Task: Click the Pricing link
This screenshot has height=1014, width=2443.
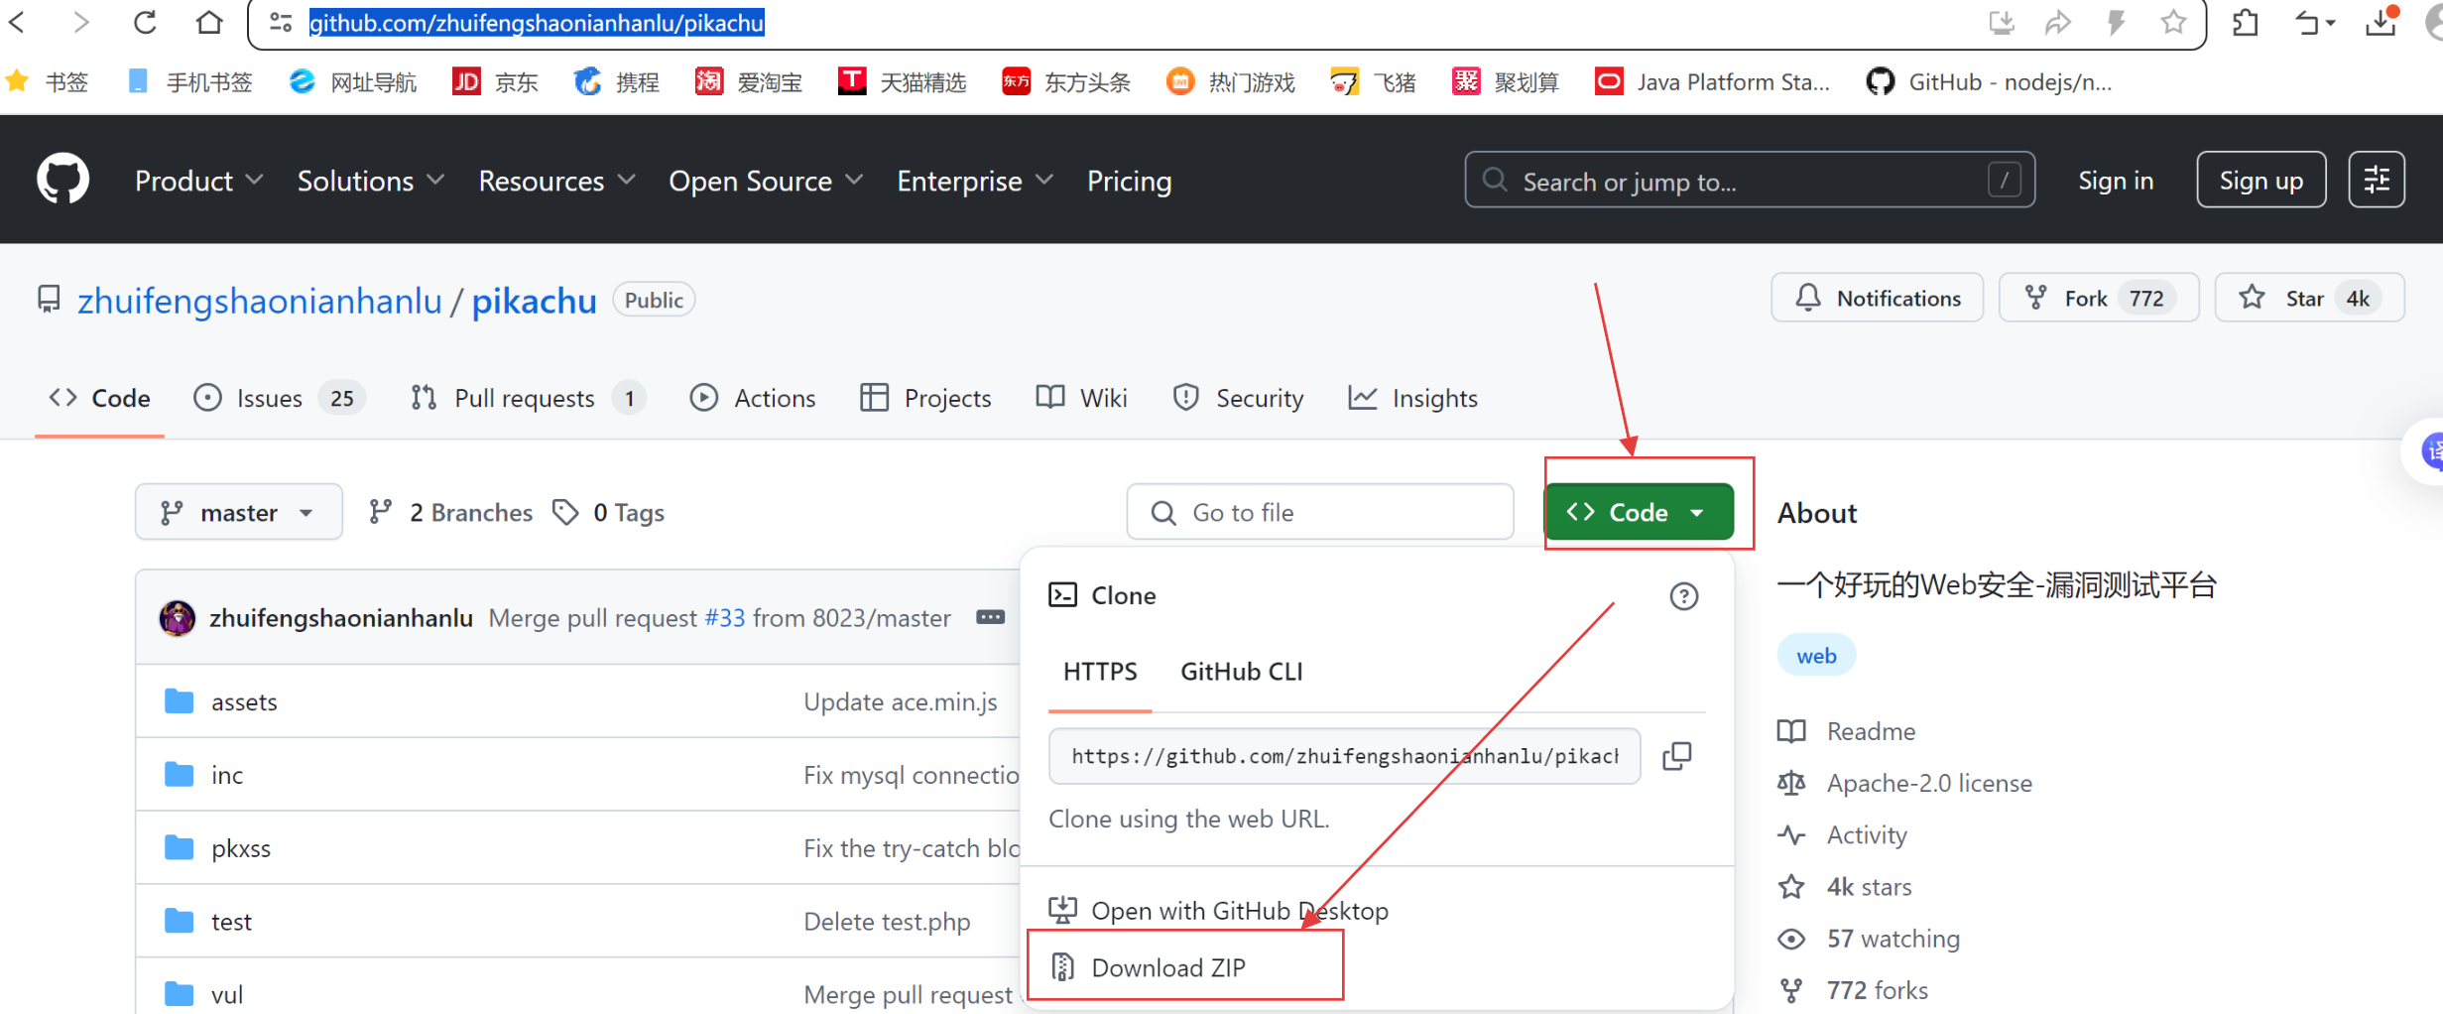Action: 1129,181
